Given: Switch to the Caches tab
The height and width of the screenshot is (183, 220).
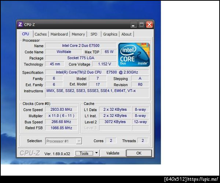Looking at the screenshot, I should point(41,34).
